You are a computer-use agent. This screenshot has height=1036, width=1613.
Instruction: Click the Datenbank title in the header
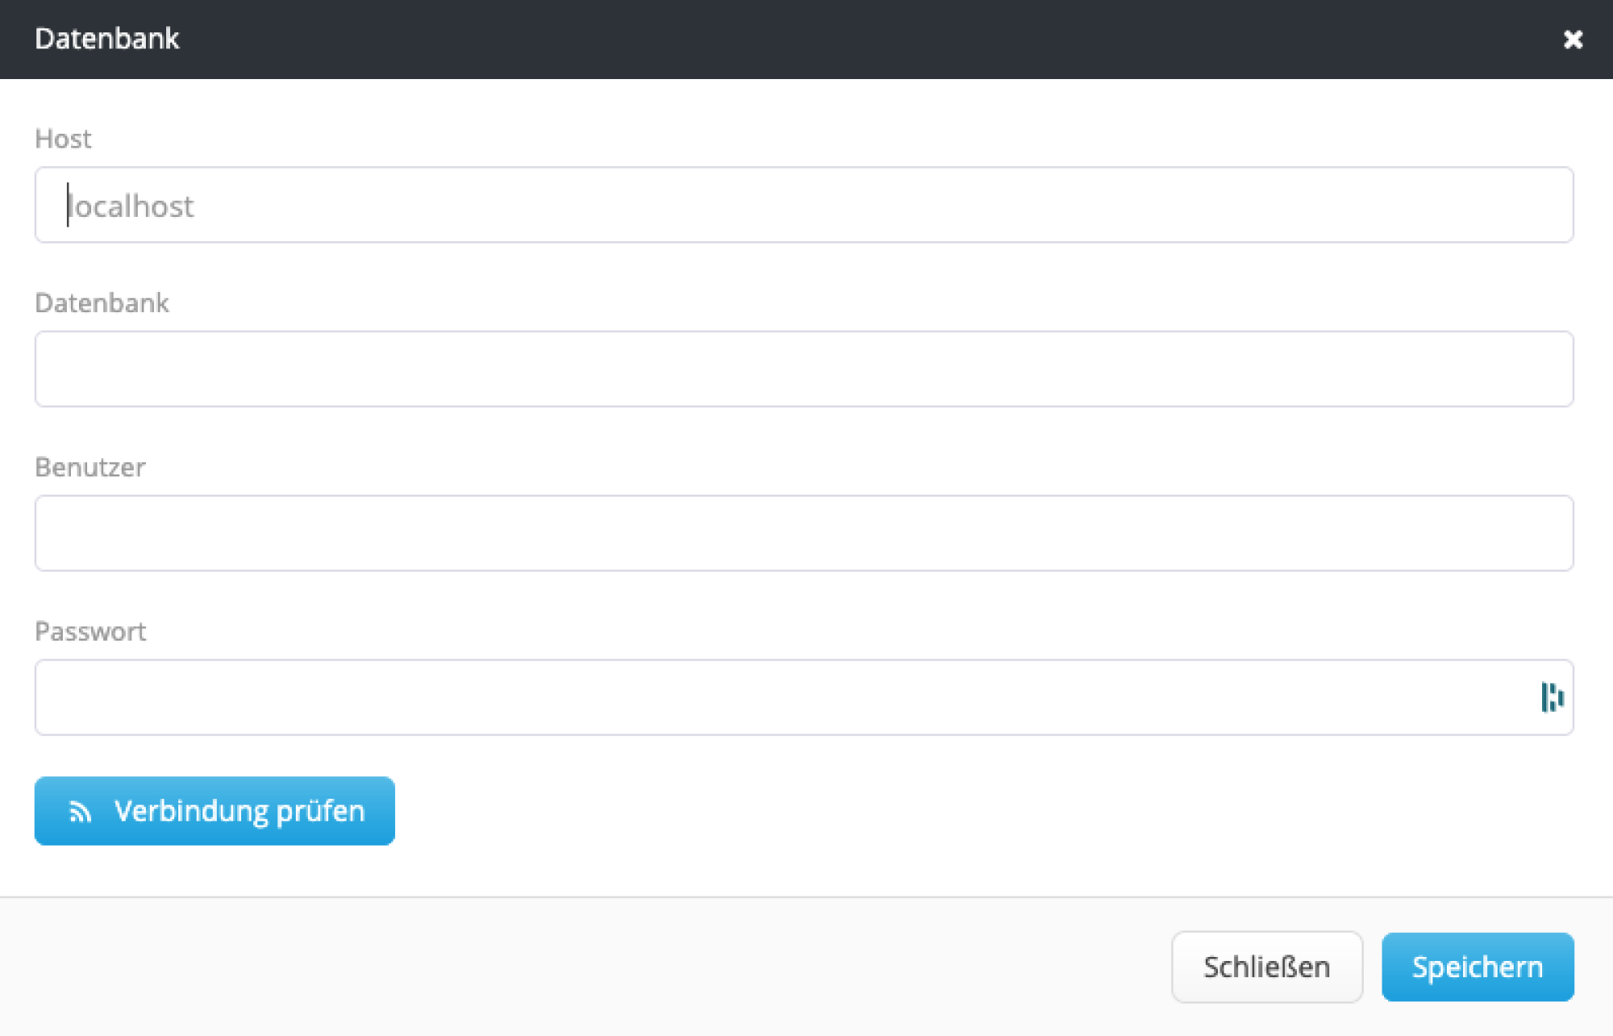tap(106, 39)
